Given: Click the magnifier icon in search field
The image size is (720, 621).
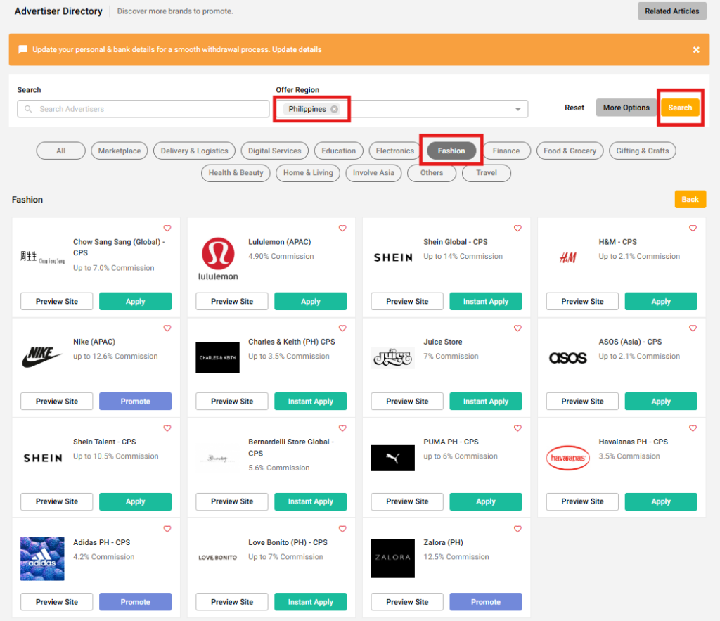Looking at the screenshot, I should pos(29,109).
